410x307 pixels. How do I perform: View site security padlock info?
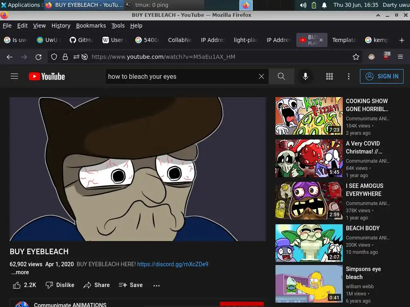tap(65, 57)
